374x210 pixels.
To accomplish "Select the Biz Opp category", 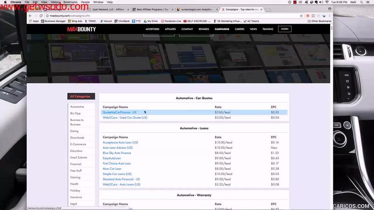I will (x=75, y=113).
